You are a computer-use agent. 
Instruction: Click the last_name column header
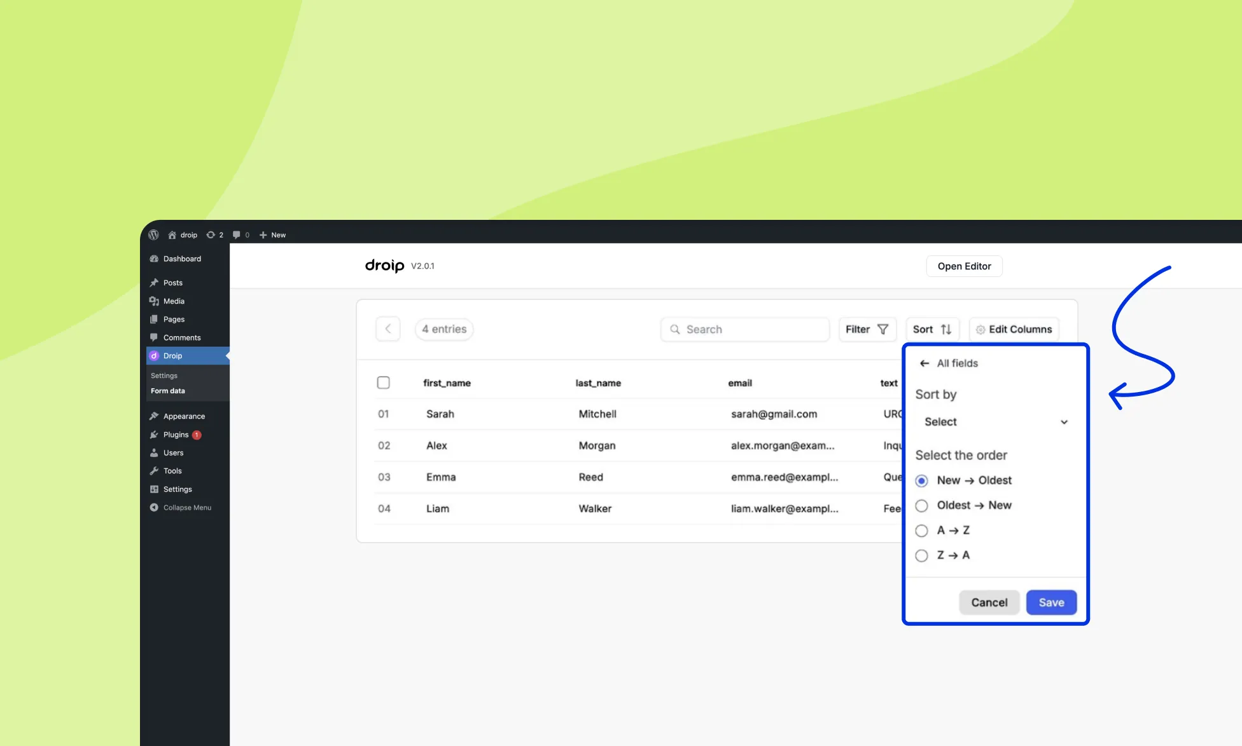point(598,383)
